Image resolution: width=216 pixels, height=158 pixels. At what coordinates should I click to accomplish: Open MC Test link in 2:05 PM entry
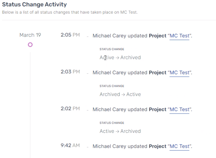[179, 36]
